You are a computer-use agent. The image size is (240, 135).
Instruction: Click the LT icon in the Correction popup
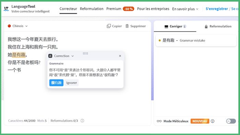50,56
